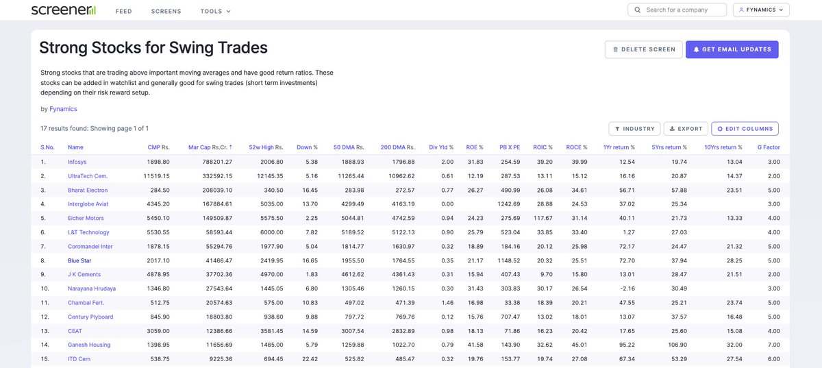Click the Industry filter button
822x368 pixels.
click(634, 129)
